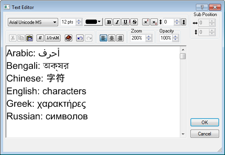Click in the Arabic text line
Viewport: 225px width, 155px height.
(33, 53)
